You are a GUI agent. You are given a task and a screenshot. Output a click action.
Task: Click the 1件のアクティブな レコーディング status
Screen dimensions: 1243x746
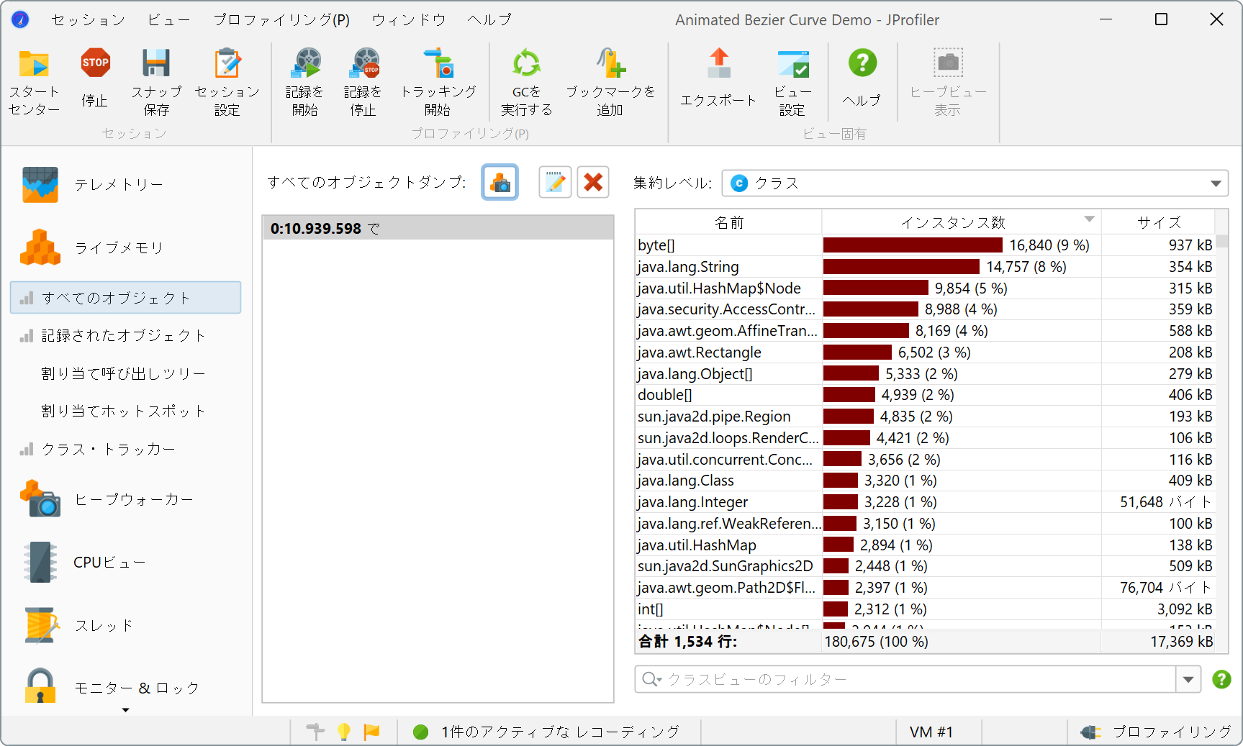tap(547, 732)
